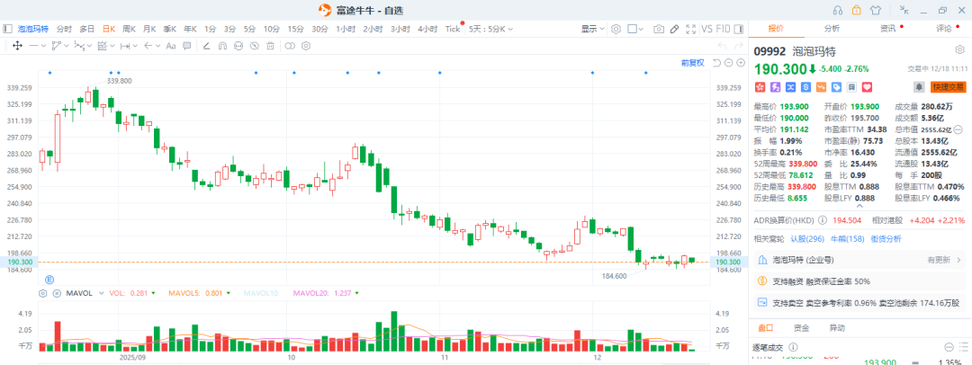Click the chart zoom-in plus button
Image resolution: width=972 pixels, height=365 pixels.
[x=740, y=63]
